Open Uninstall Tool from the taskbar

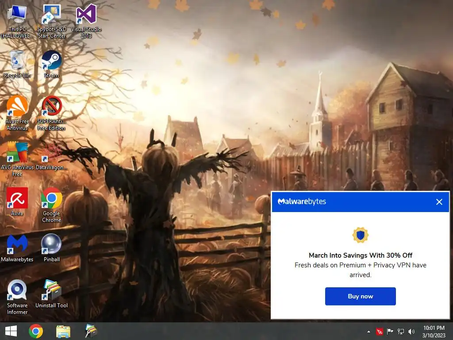click(x=91, y=331)
